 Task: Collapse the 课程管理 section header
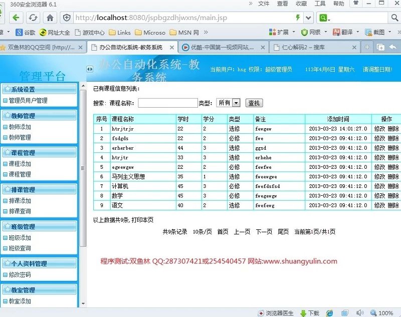(39, 153)
